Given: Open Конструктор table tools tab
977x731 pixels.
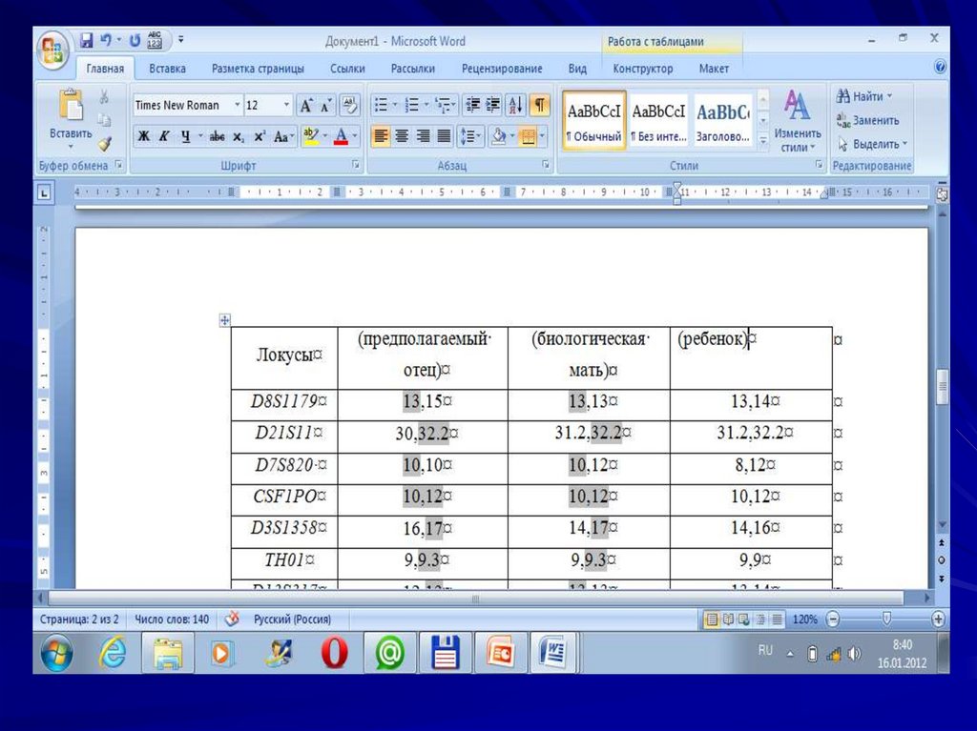Looking at the screenshot, I should [x=642, y=69].
